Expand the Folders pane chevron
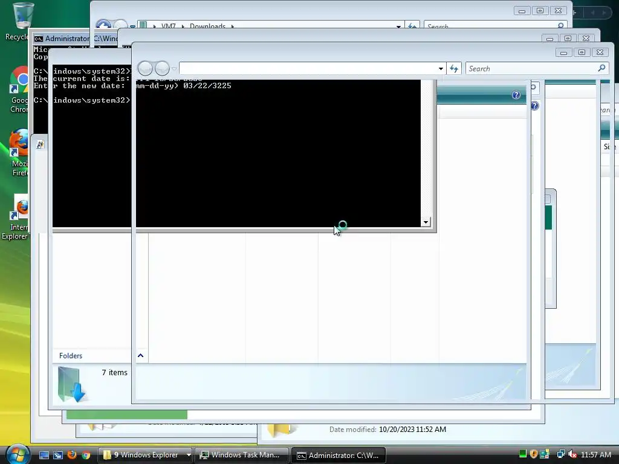The width and height of the screenshot is (619, 464). coord(140,355)
